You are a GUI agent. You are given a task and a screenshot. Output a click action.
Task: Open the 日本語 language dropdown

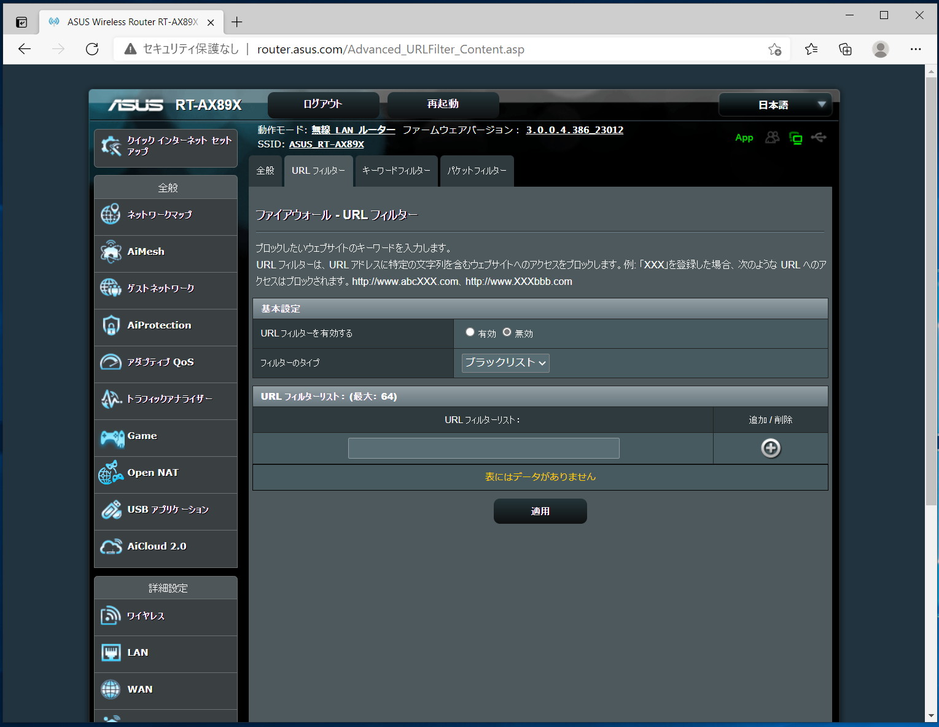pos(775,104)
